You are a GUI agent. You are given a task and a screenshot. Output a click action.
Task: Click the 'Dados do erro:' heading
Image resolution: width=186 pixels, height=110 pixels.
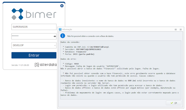pyautogui.click(x=68, y=59)
